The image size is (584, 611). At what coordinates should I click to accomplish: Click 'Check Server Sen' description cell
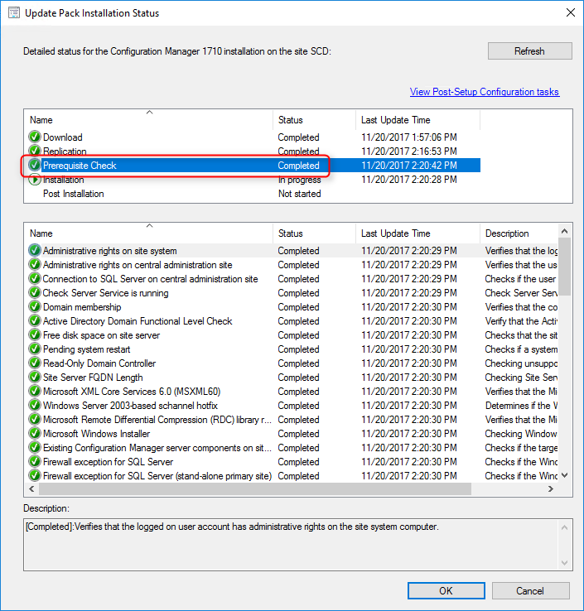[521, 292]
